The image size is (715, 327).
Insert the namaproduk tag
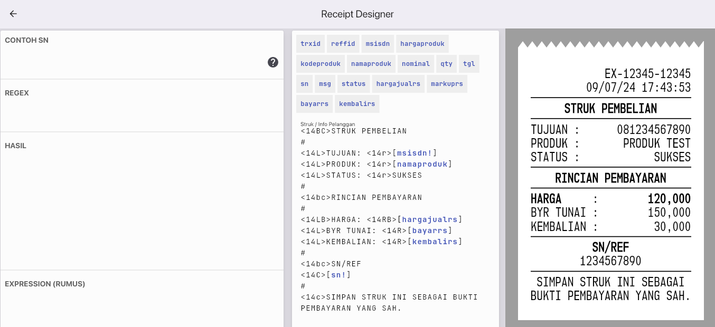point(371,64)
